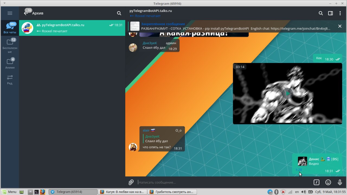Click the Telegram tray icon
The image size is (347, 195).
tap(270, 192)
